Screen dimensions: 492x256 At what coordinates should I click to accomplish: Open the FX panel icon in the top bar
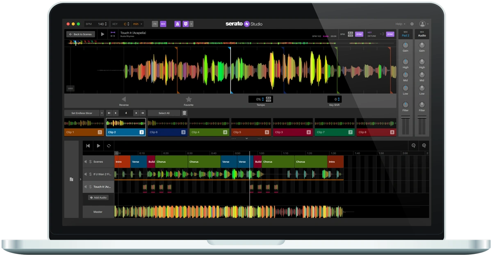[x=155, y=24]
